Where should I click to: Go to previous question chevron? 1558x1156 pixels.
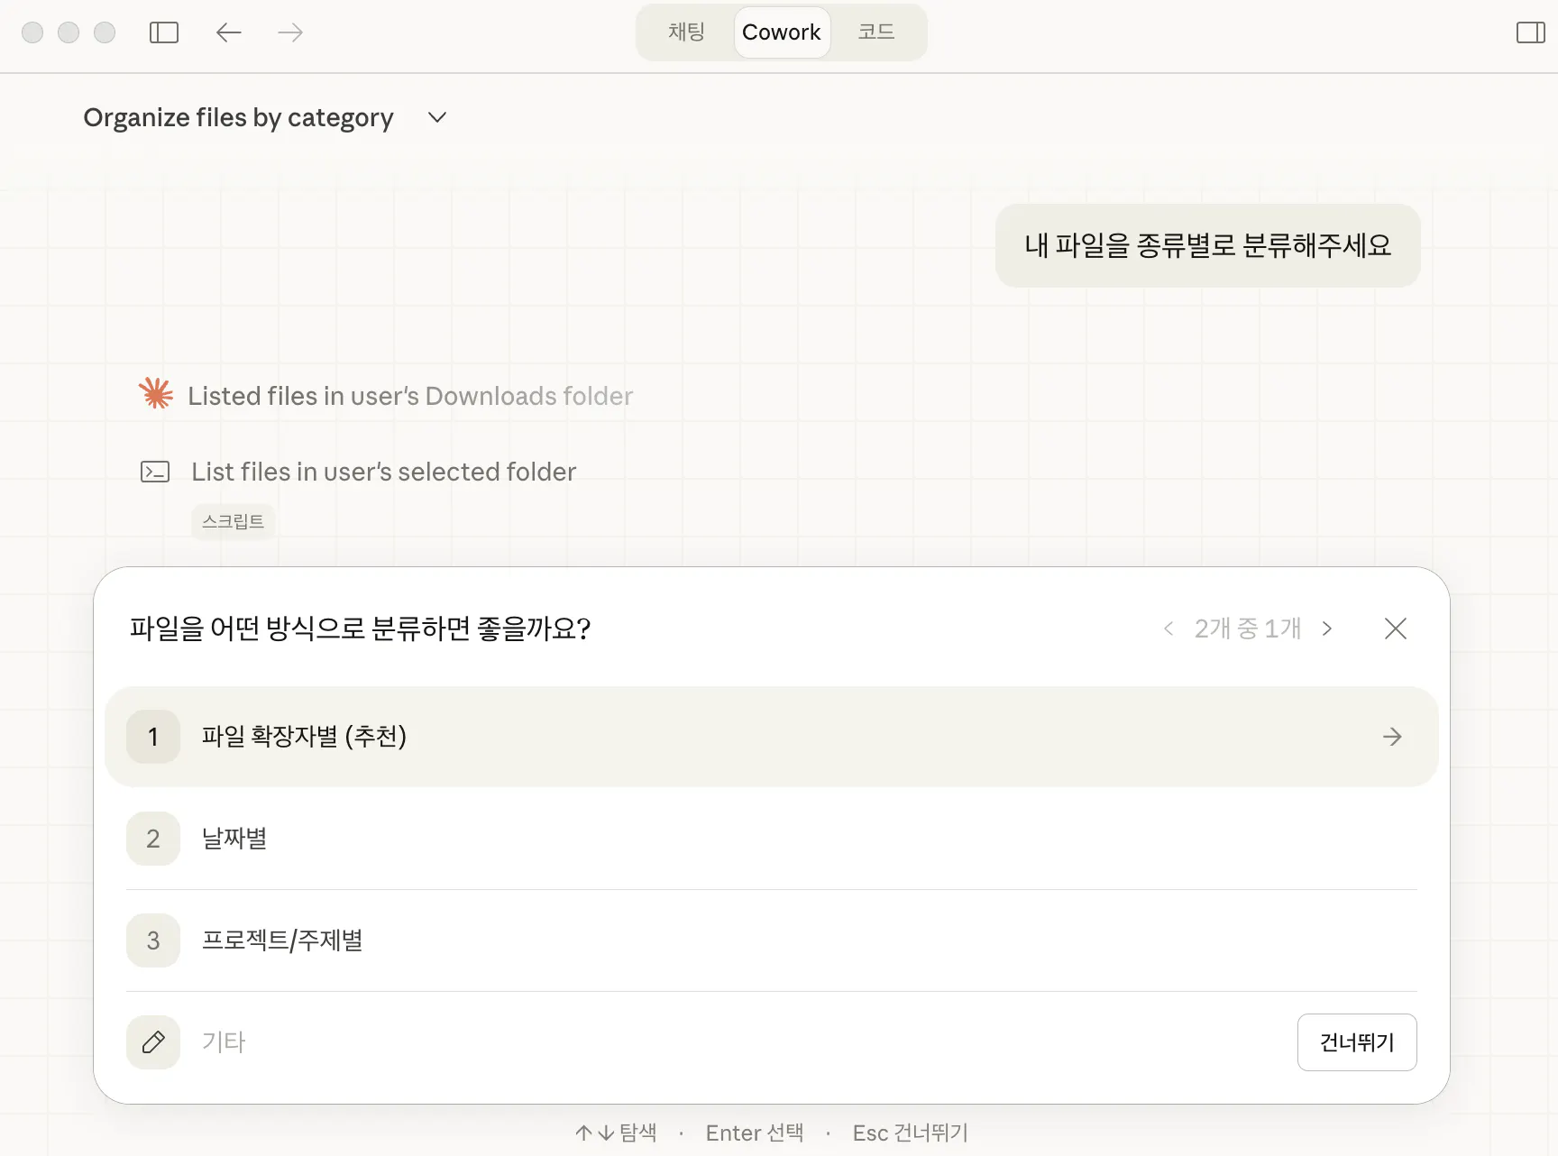coord(1168,628)
